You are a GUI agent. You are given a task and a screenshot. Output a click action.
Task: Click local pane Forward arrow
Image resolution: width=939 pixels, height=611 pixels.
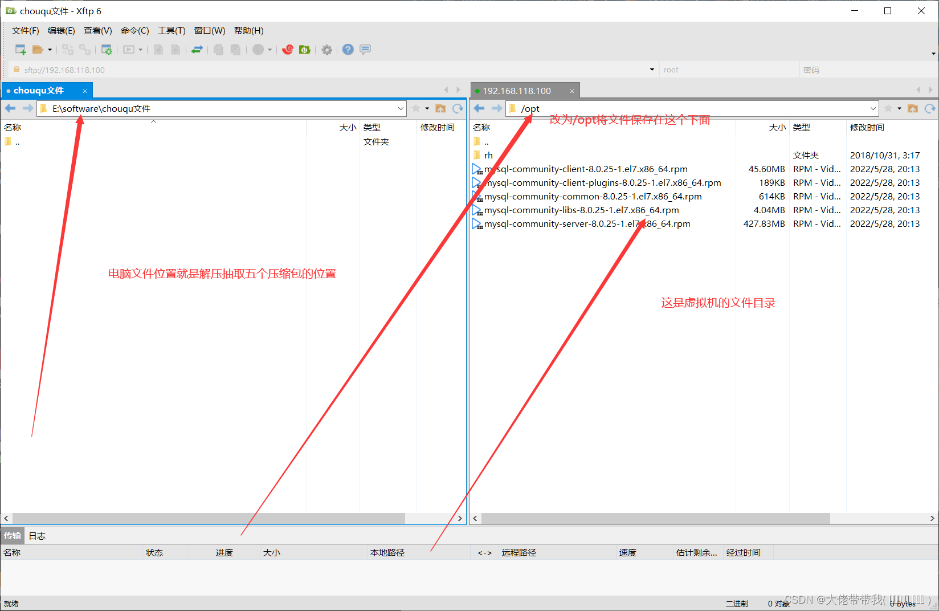(27, 108)
